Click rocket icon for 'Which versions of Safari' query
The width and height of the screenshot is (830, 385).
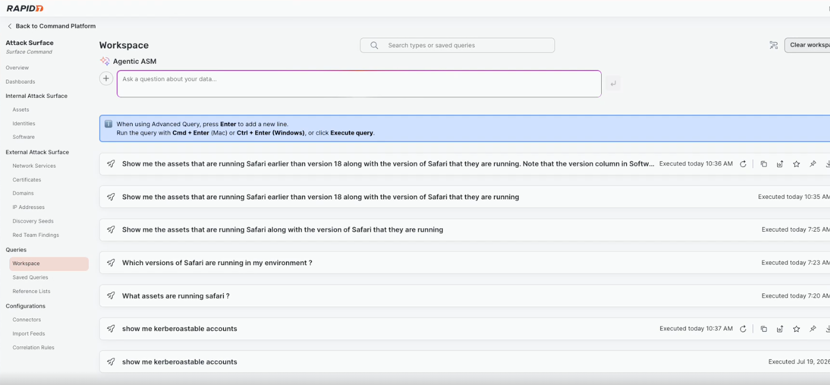click(111, 263)
